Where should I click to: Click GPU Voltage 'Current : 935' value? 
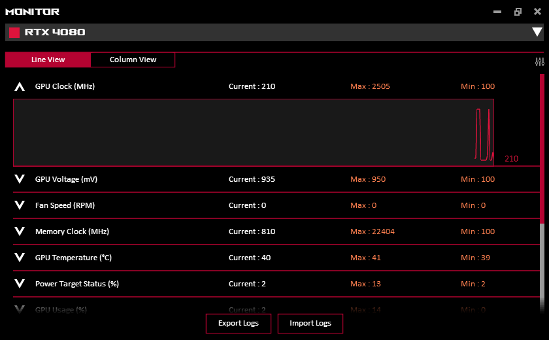coord(252,179)
